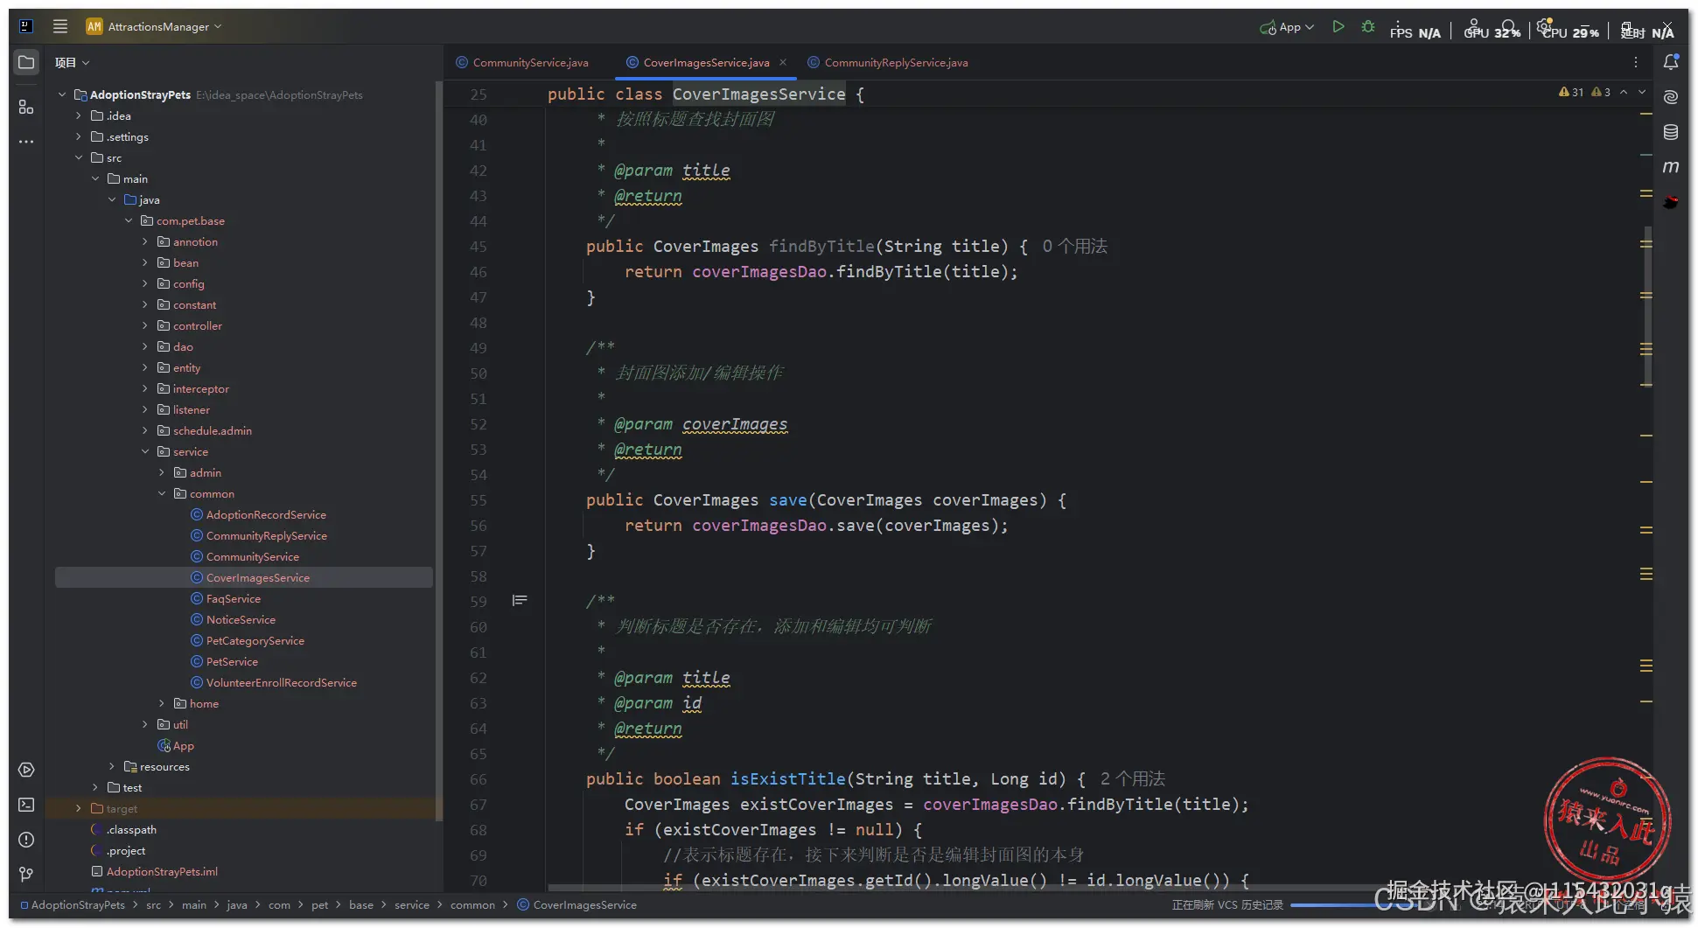Image resolution: width=1698 pixels, height=928 pixels.
Task: Show the 31 warnings inspection indicator
Action: point(1571,92)
